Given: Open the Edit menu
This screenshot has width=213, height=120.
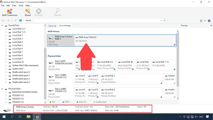Looking at the screenshot, I should coord(8,5).
